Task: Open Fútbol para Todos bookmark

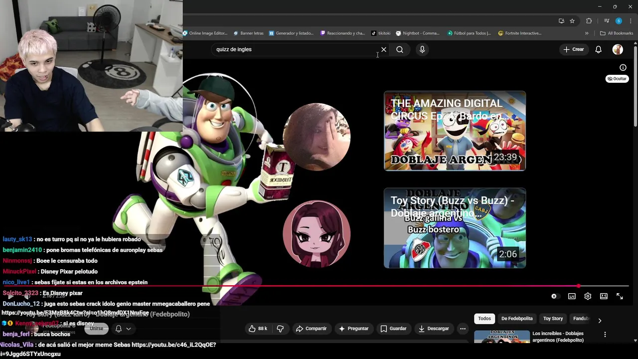Action: click(x=469, y=33)
